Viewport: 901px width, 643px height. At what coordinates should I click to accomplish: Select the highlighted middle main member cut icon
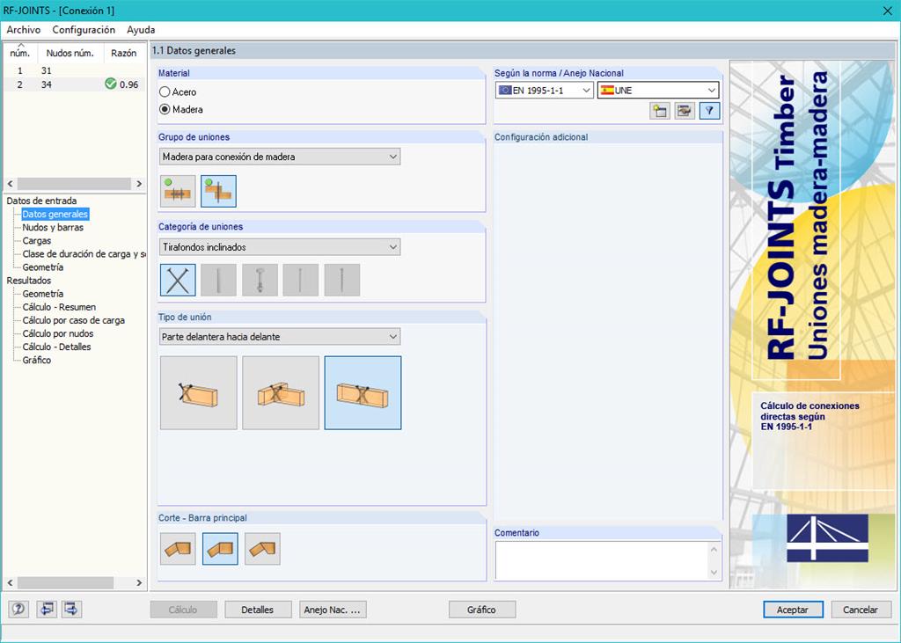tap(220, 549)
